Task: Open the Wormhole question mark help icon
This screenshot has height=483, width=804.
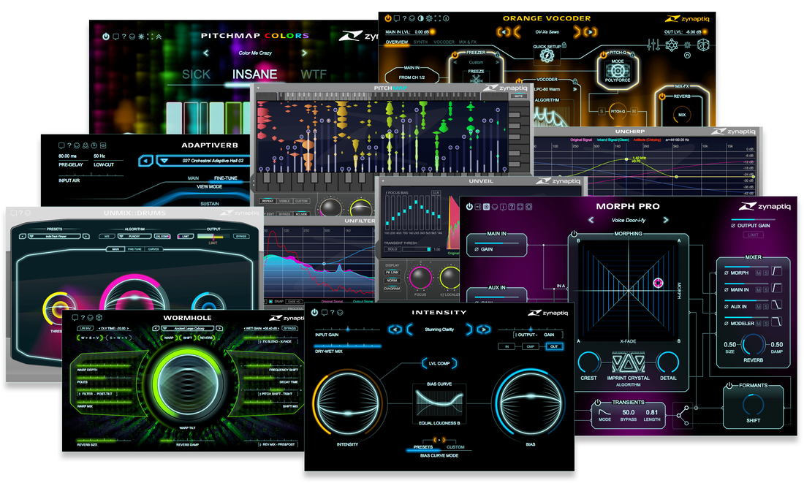Action: (x=83, y=318)
